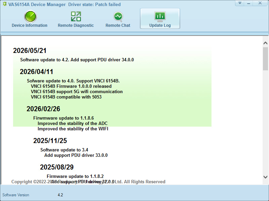
Task: Switch to the Update Log tab label
Action: point(160,25)
